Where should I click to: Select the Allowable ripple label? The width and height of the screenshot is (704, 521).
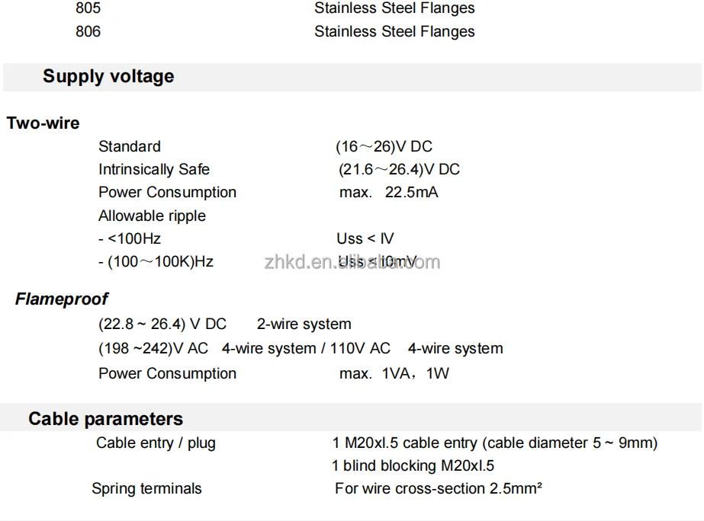click(x=152, y=216)
